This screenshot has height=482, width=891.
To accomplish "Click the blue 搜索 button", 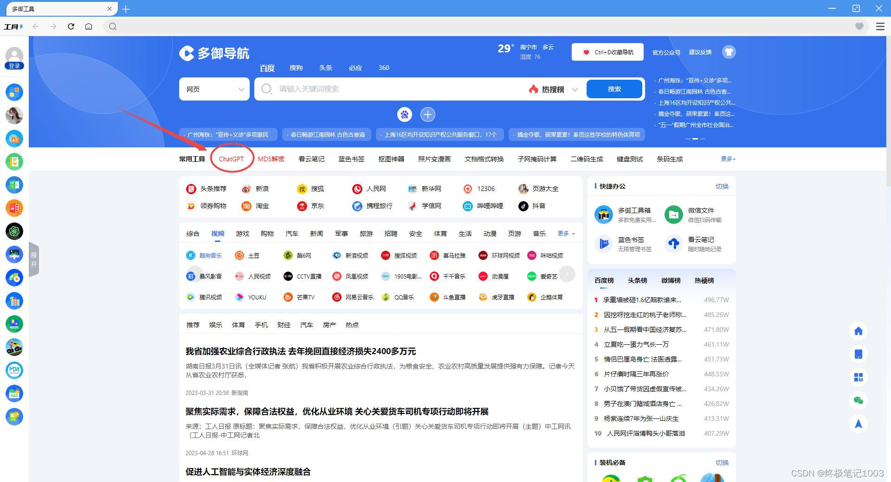I will (x=614, y=89).
